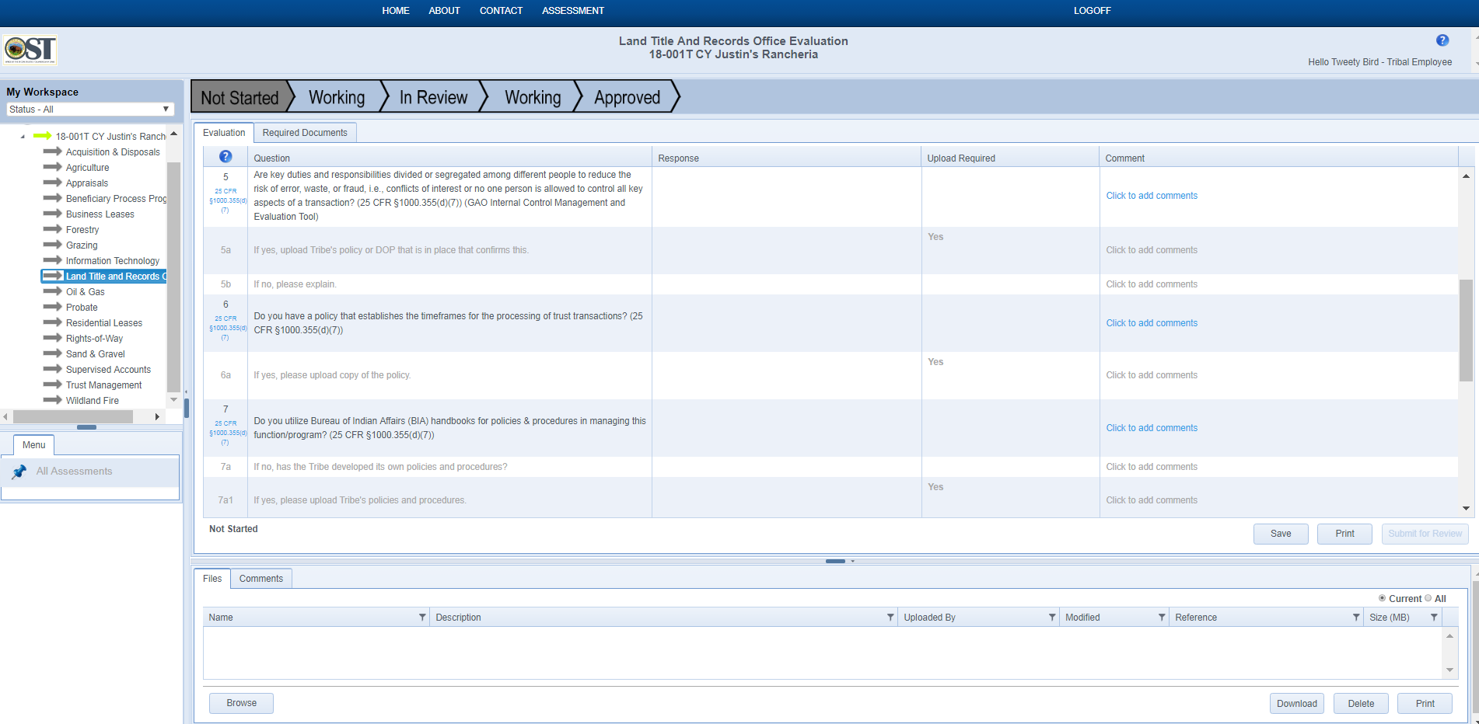Open the Status - All dropdown
Image resolution: width=1479 pixels, height=724 pixels.
[x=89, y=110]
